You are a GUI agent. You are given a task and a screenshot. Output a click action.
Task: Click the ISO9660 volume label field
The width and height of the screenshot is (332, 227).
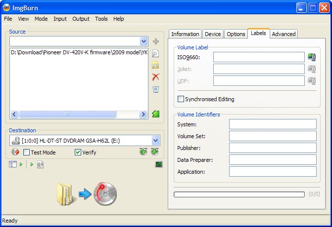click(x=259, y=57)
